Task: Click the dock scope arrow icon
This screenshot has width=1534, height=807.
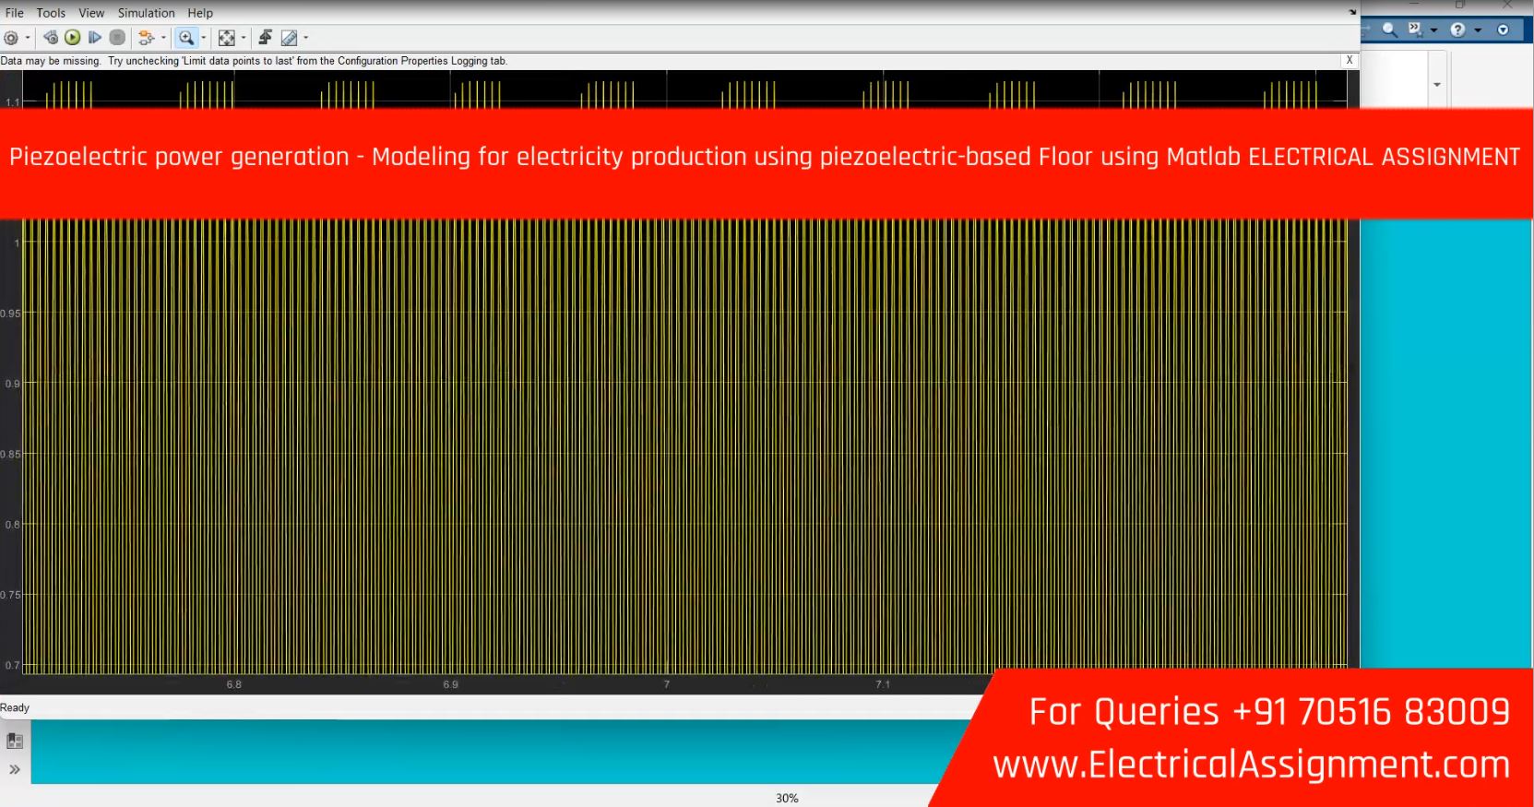Action: tap(1353, 12)
